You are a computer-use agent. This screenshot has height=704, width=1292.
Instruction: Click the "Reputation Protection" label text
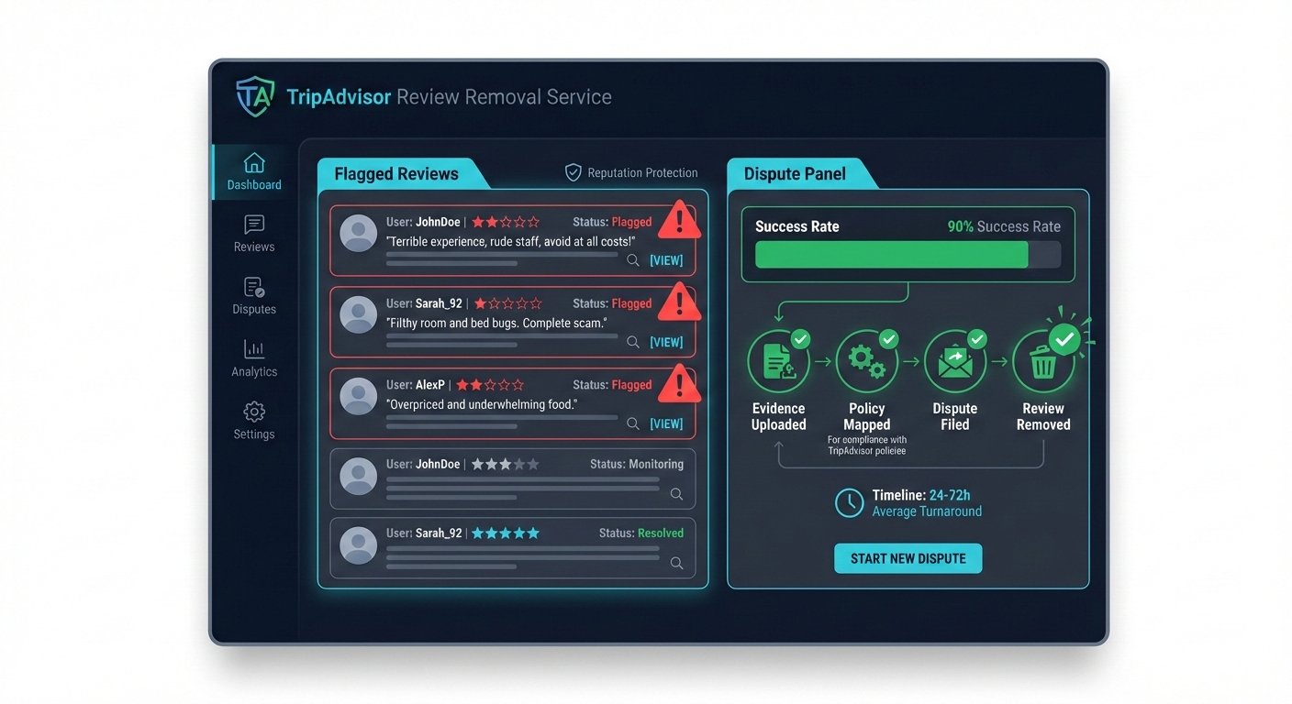pyautogui.click(x=642, y=172)
